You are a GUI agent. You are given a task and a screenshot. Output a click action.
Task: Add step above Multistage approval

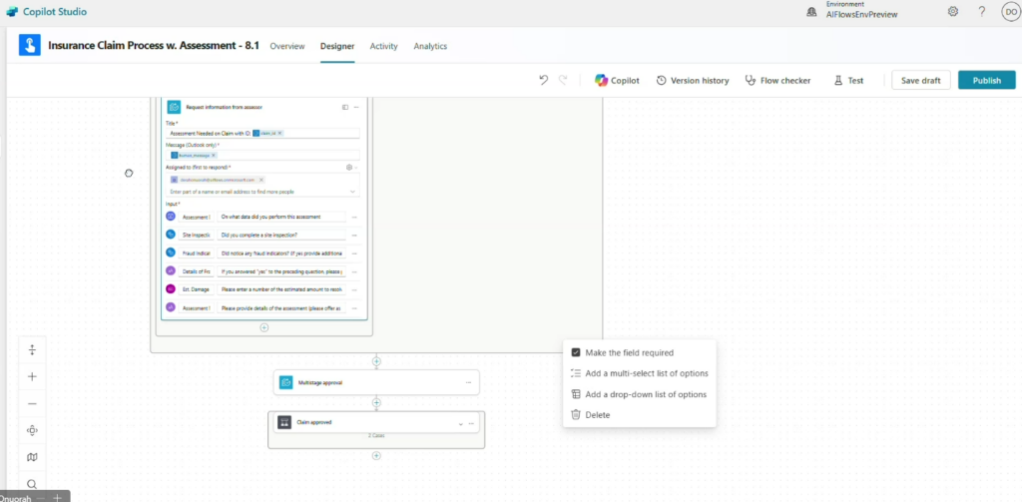[x=376, y=361]
